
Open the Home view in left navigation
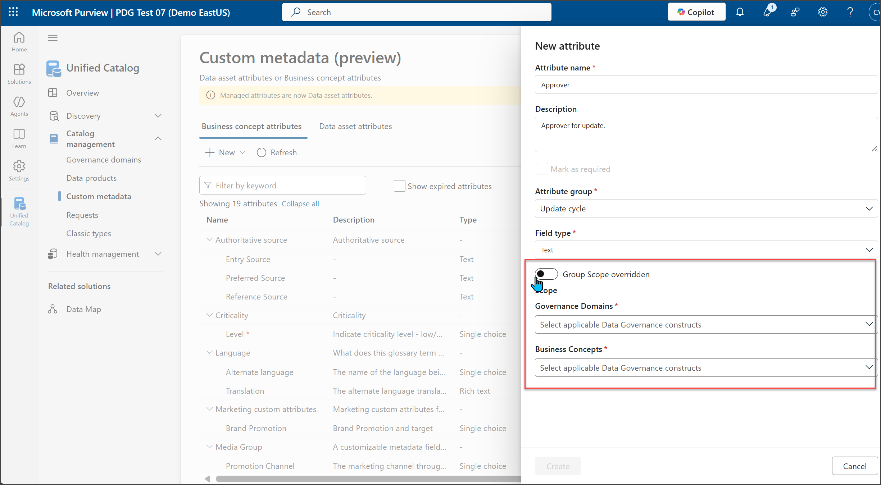tap(19, 41)
